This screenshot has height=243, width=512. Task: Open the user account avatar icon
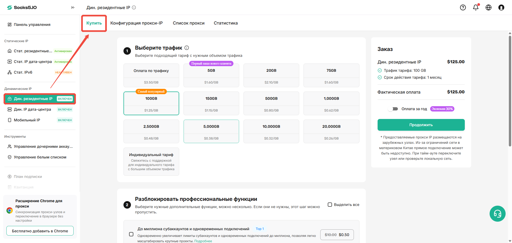[501, 7]
